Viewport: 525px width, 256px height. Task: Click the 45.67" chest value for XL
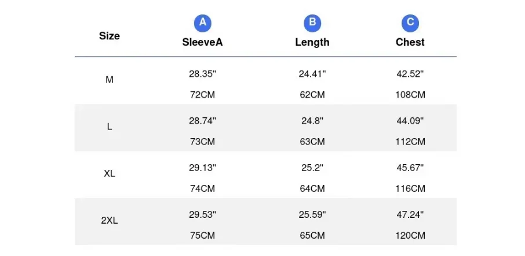pos(410,168)
